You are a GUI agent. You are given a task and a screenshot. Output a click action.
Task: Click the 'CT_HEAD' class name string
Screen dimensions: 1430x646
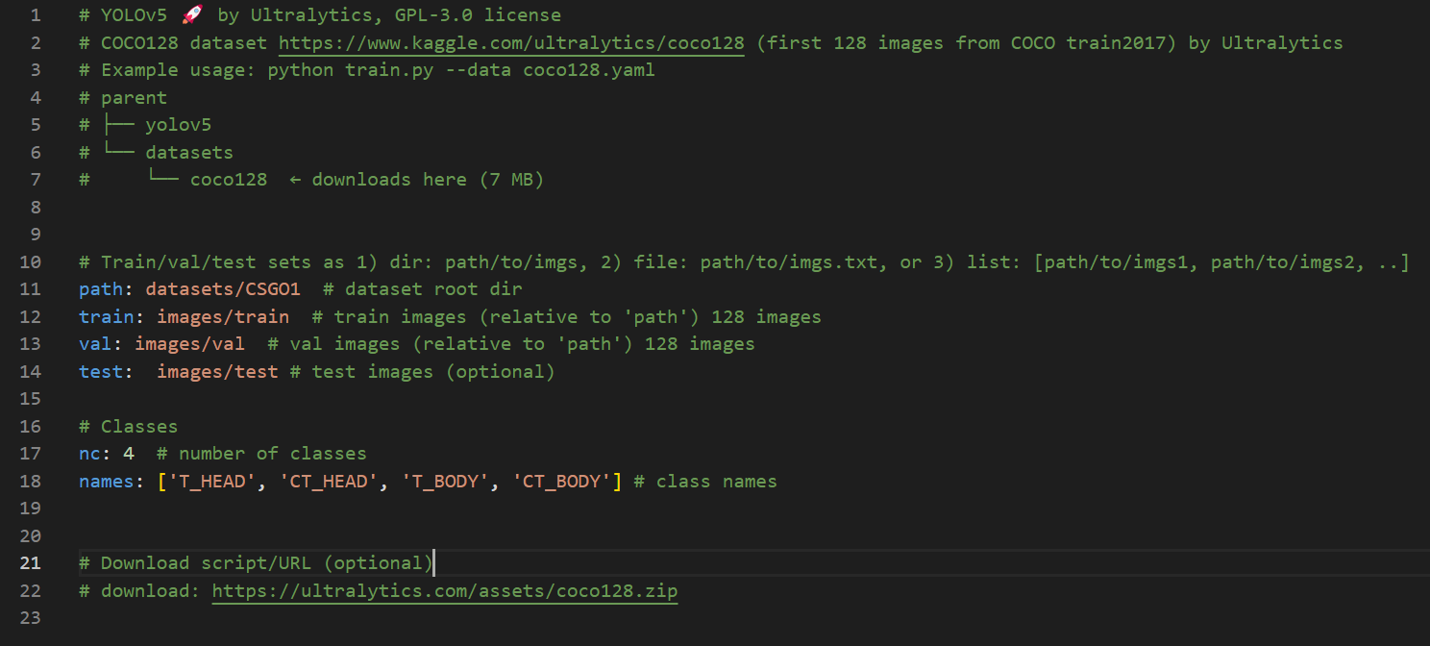pos(329,481)
